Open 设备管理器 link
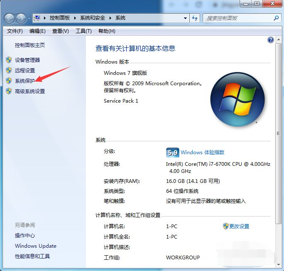The height and width of the screenshot is (271, 284). point(27,60)
